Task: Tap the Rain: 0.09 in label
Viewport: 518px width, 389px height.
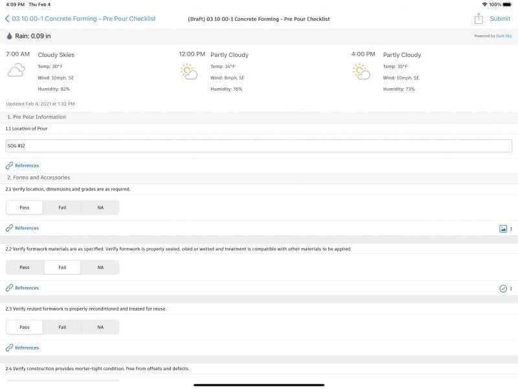Action: (x=33, y=36)
